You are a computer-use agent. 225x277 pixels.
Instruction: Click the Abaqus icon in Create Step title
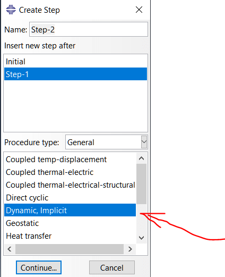click(11, 10)
